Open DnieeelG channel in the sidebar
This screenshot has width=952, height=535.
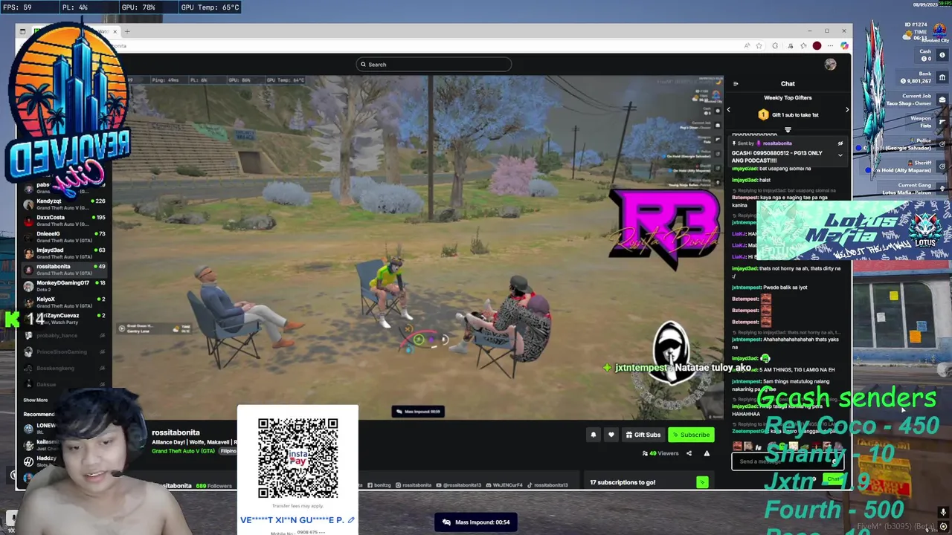tap(65, 237)
